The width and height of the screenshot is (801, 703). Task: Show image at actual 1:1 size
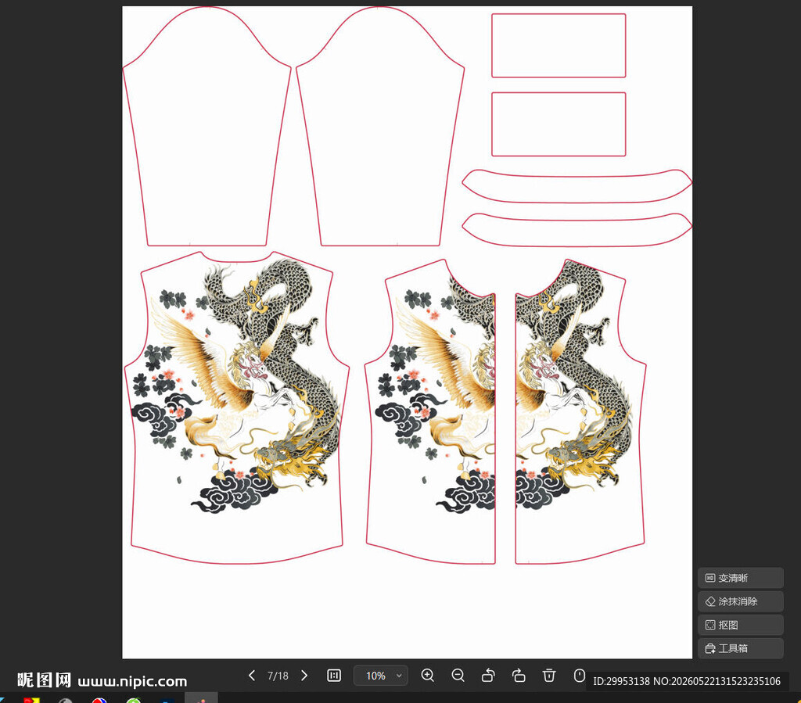point(333,676)
